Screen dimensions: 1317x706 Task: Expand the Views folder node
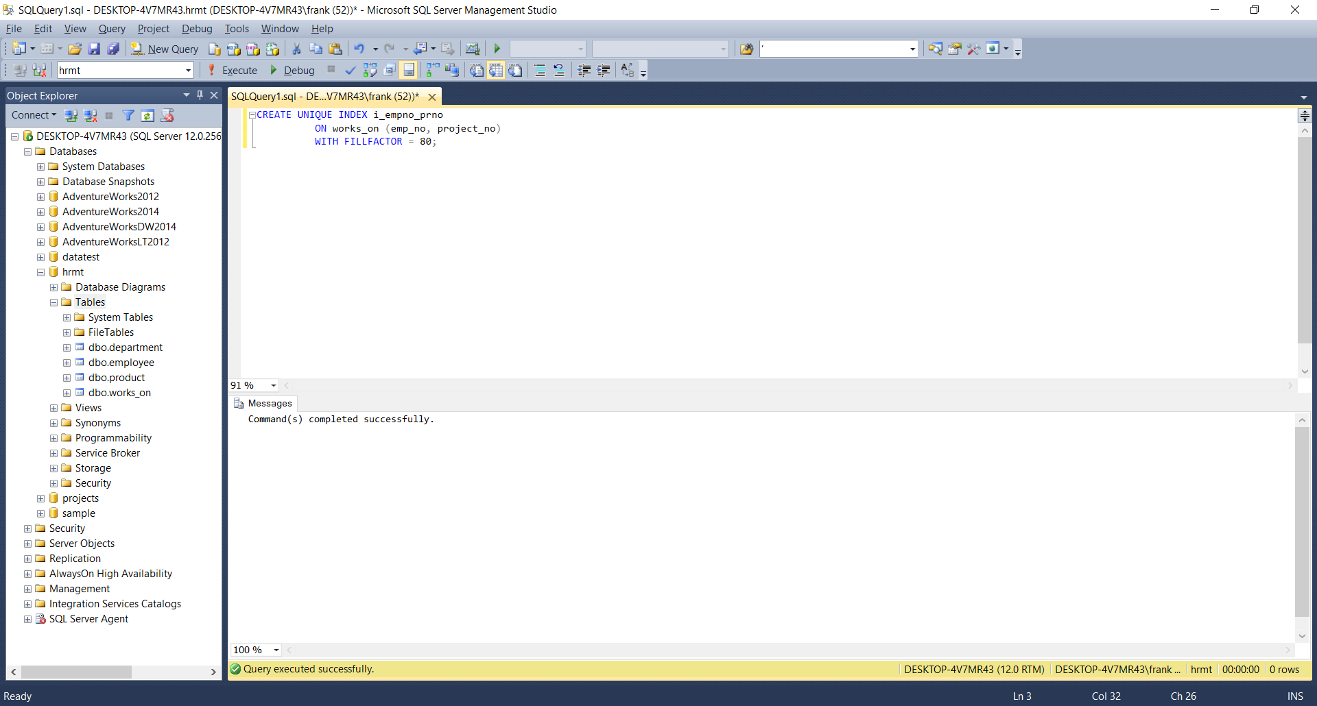54,408
